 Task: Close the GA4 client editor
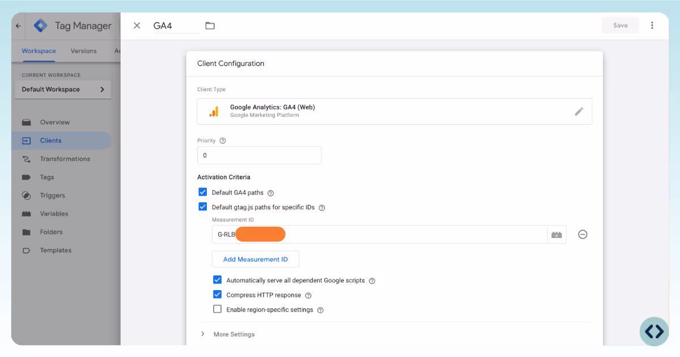pos(137,25)
